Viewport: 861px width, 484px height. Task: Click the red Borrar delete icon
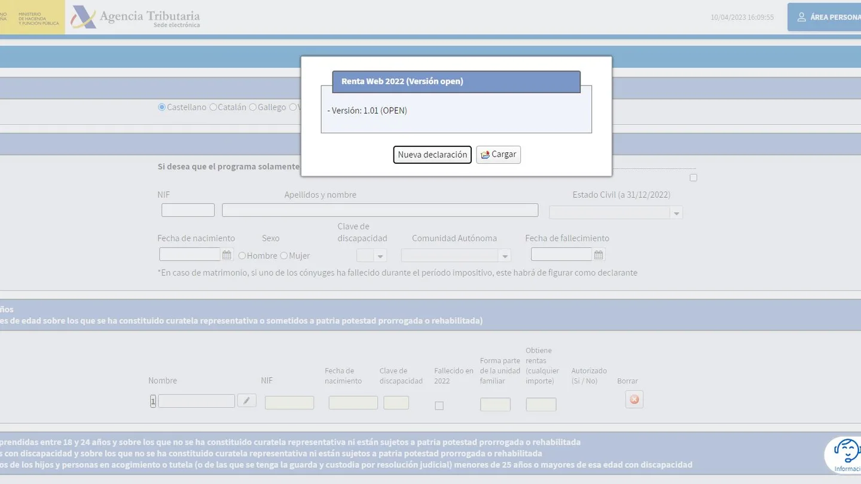pos(634,399)
